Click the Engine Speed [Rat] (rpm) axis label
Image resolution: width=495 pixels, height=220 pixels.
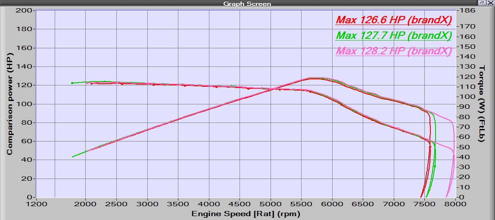click(246, 214)
